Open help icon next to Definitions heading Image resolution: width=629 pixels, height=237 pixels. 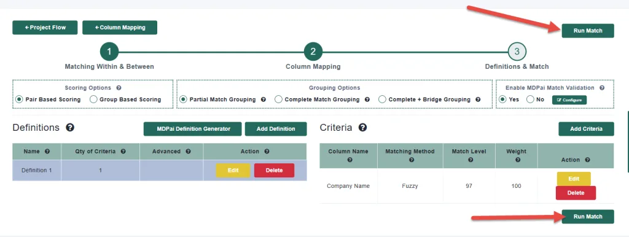click(70, 128)
